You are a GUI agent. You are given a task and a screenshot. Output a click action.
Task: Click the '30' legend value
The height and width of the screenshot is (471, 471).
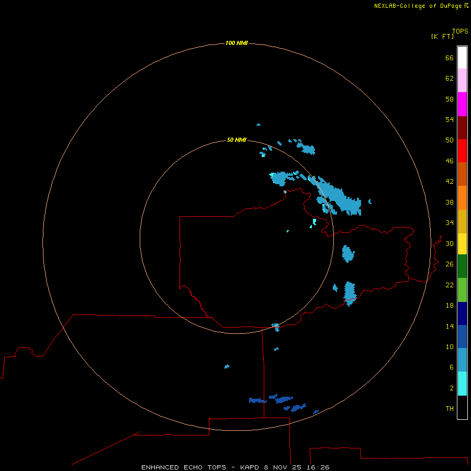pyautogui.click(x=450, y=243)
